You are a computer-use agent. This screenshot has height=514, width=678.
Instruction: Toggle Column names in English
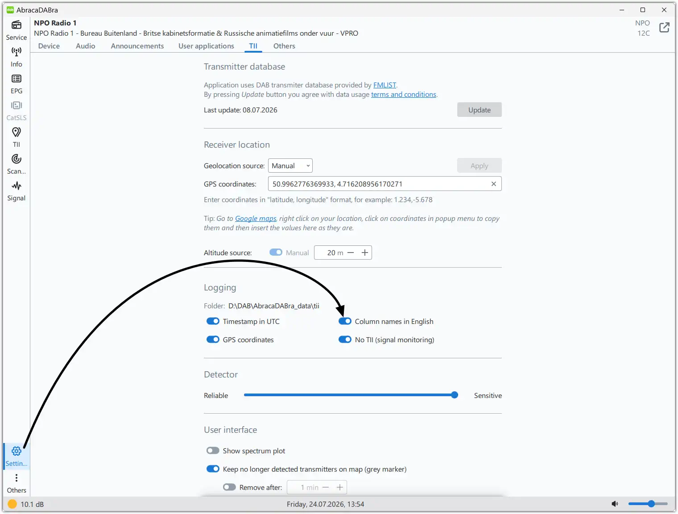[345, 321]
